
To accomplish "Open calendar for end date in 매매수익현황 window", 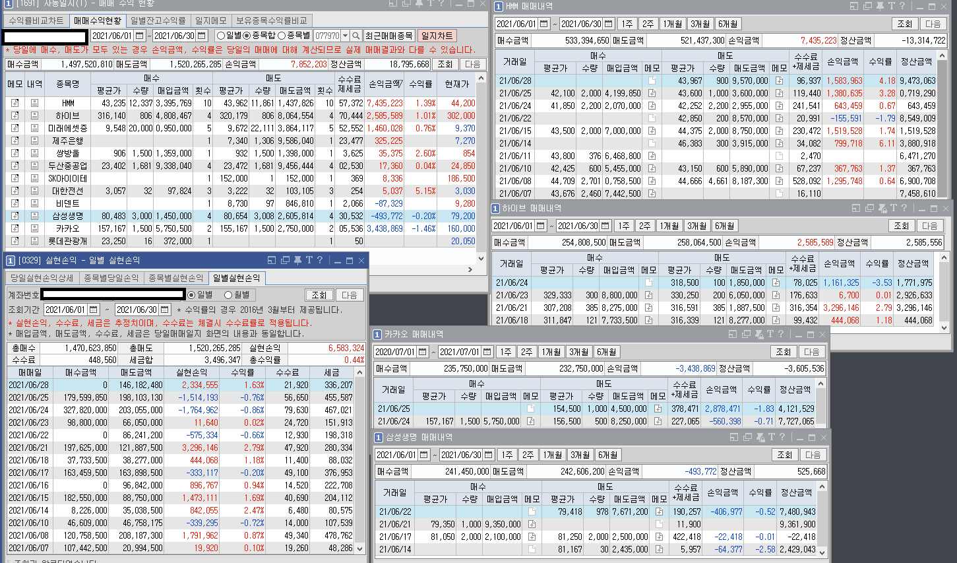I will 202,36.
